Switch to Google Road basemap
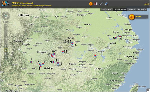Screen dimensions: 150x92 (107, 9)
